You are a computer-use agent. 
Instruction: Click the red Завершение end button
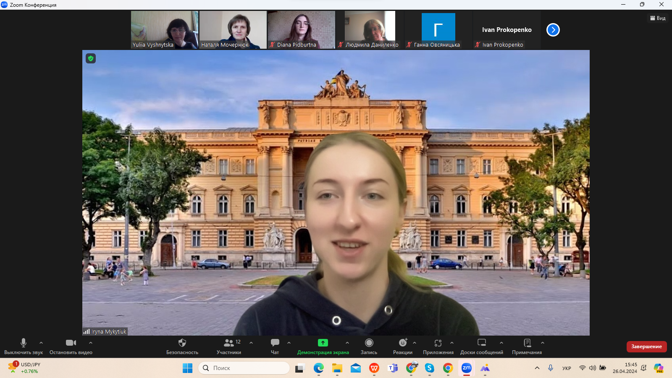[x=646, y=346]
